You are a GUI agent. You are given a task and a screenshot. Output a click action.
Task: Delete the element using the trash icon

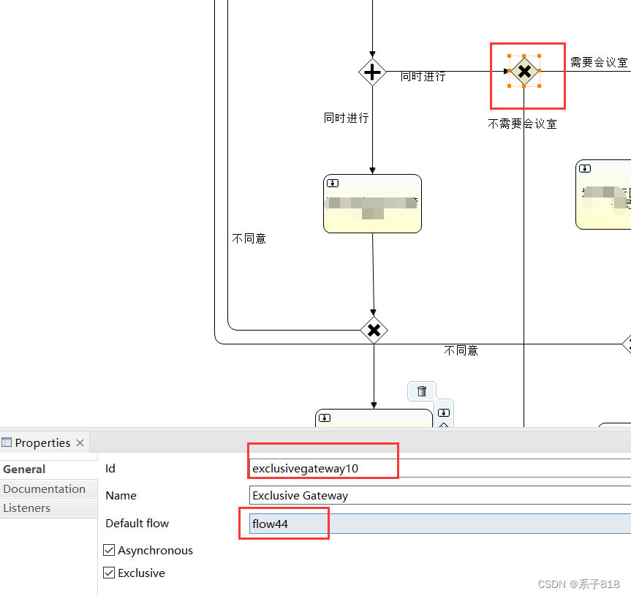(422, 391)
